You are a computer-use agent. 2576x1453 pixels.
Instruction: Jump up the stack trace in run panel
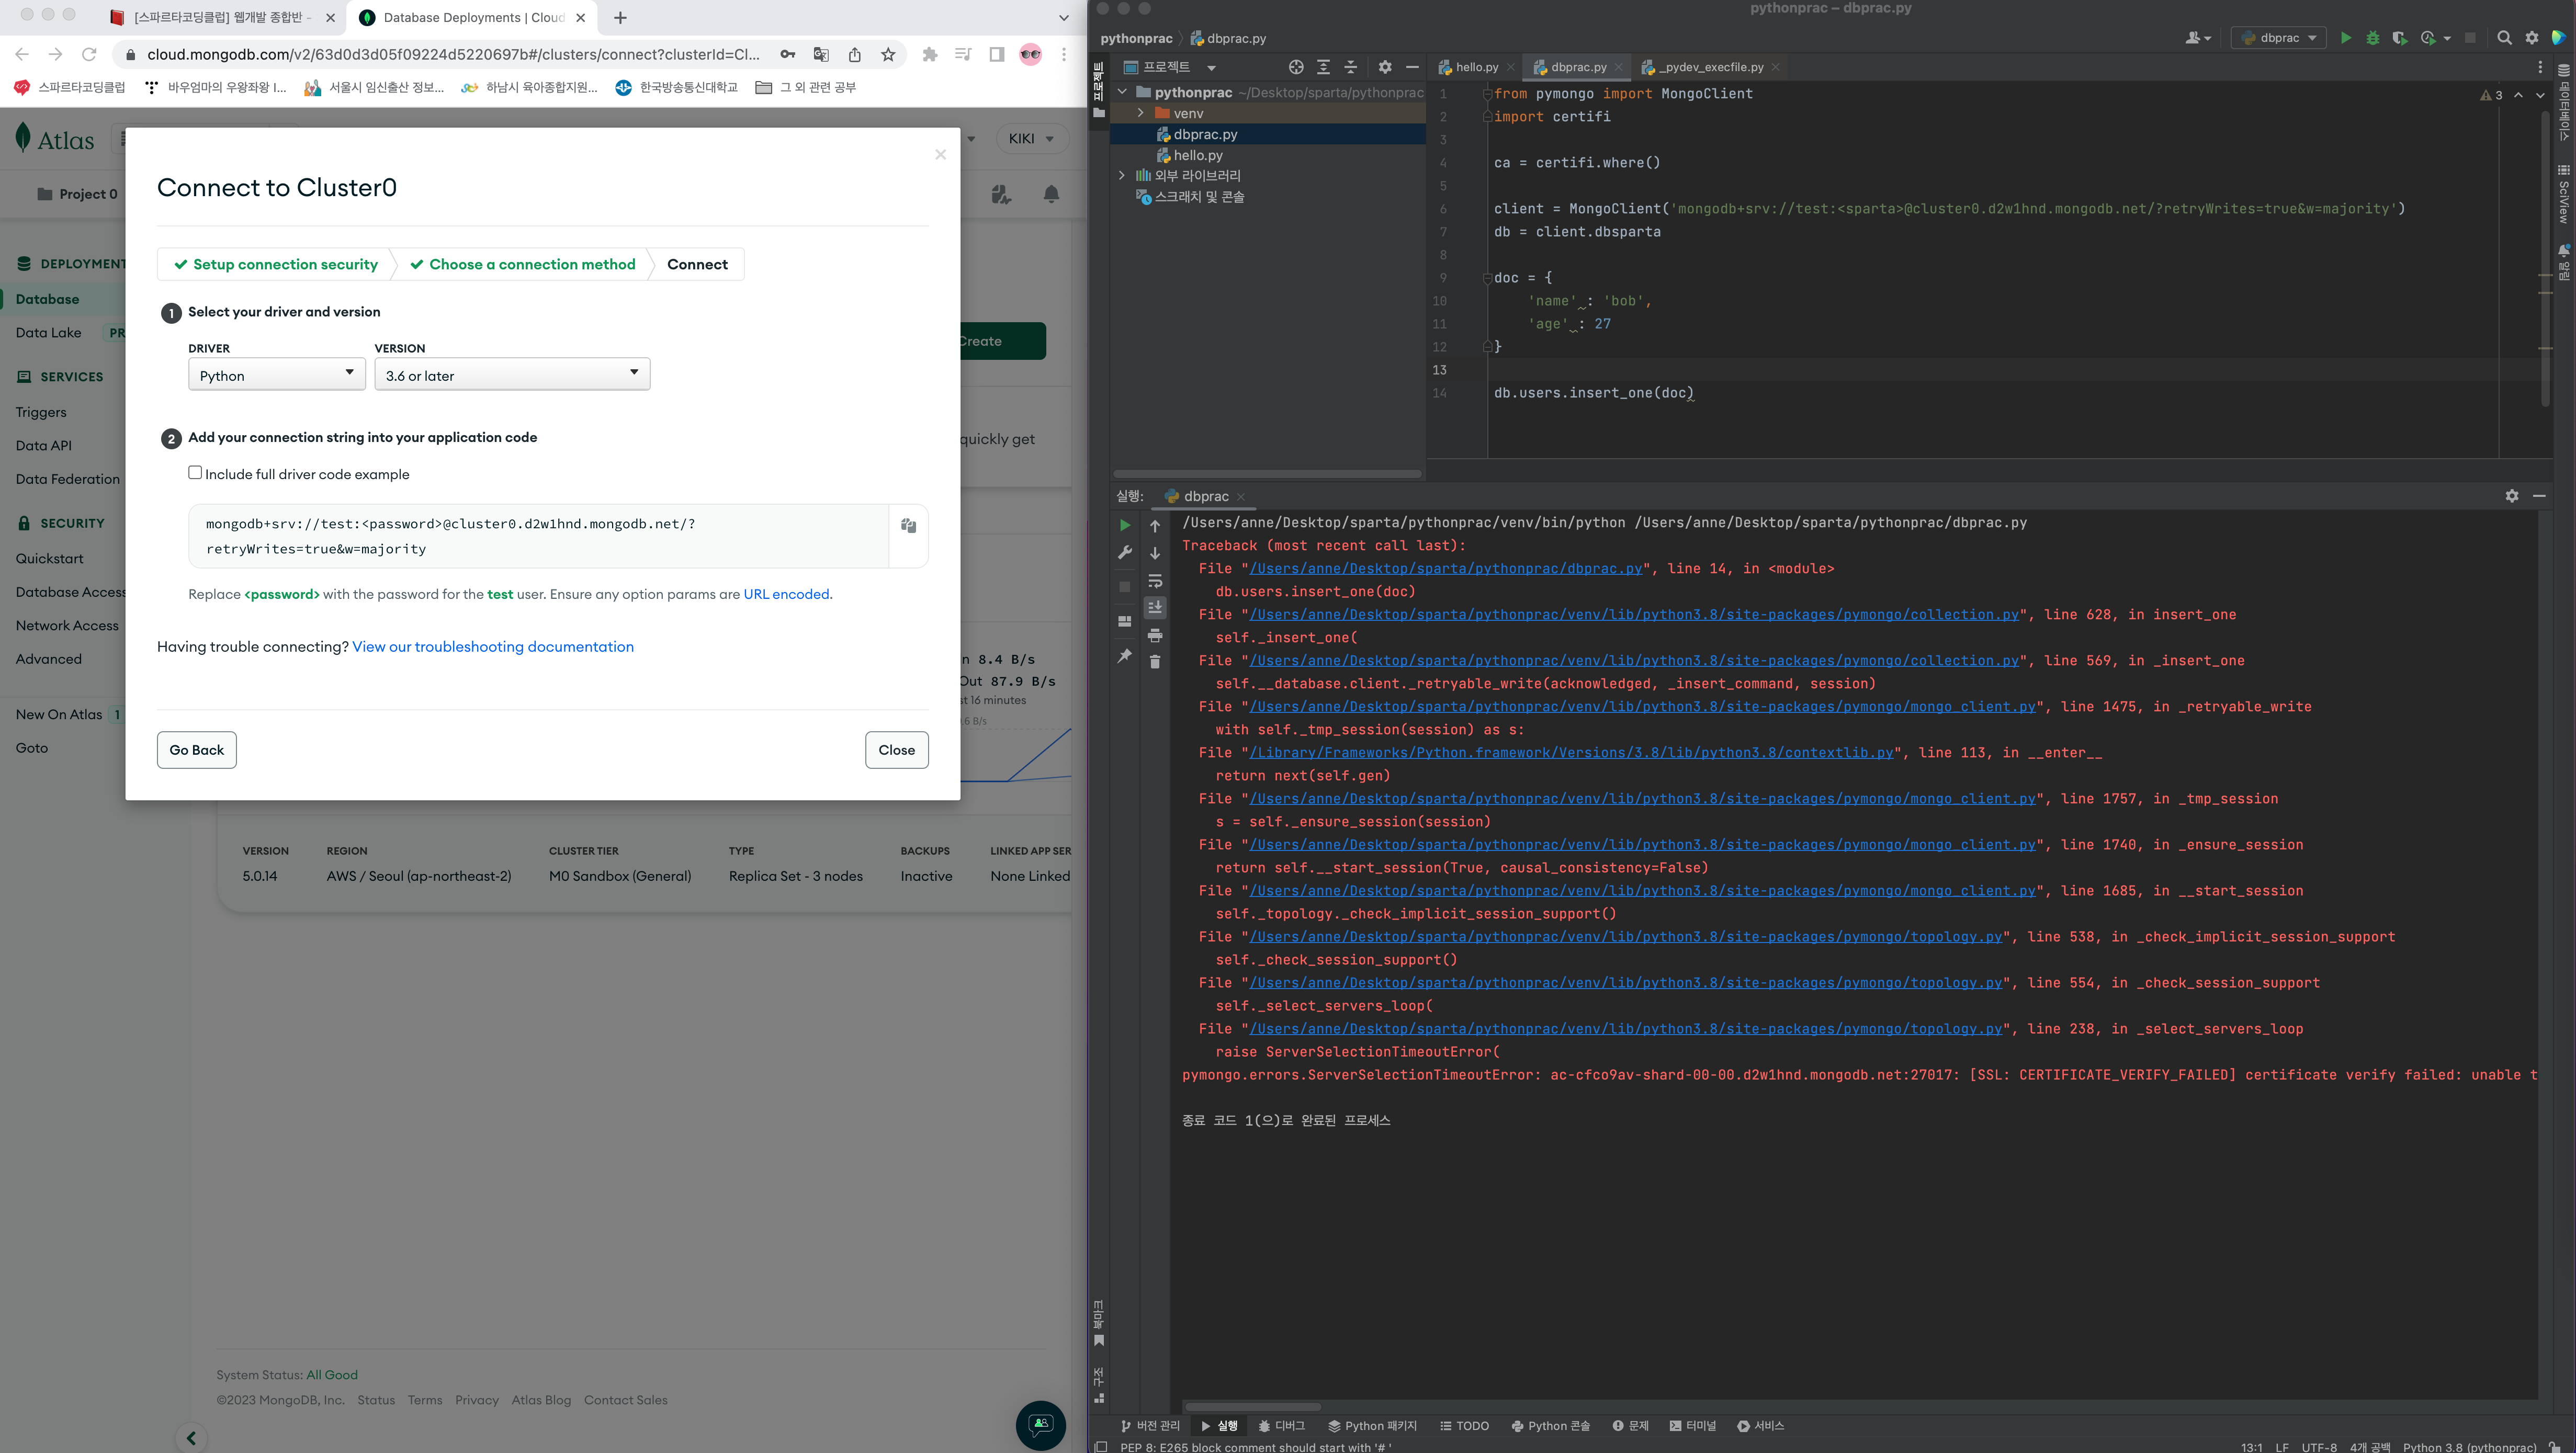click(x=1155, y=526)
